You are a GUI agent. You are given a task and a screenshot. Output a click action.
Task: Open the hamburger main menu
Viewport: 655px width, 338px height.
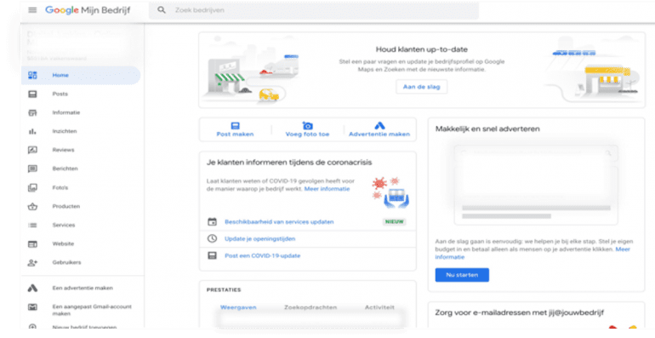[x=32, y=10]
